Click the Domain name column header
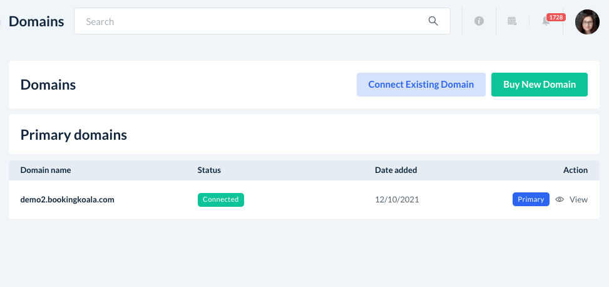 [46, 170]
